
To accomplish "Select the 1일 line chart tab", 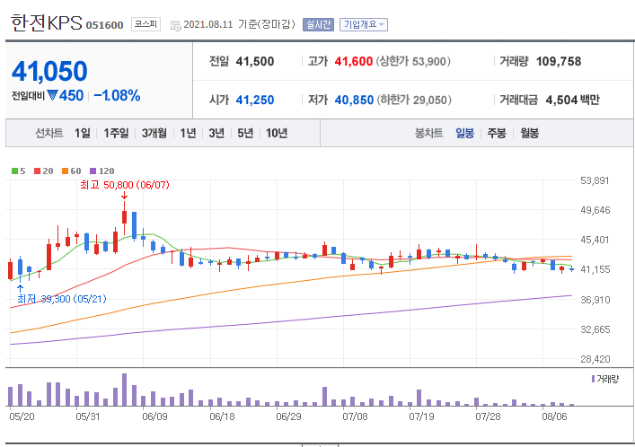I will point(83,133).
